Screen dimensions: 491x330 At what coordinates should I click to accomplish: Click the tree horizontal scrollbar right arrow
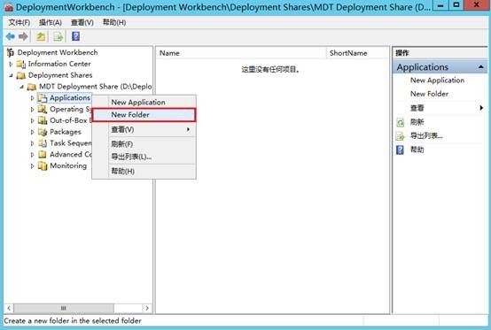tap(147, 308)
